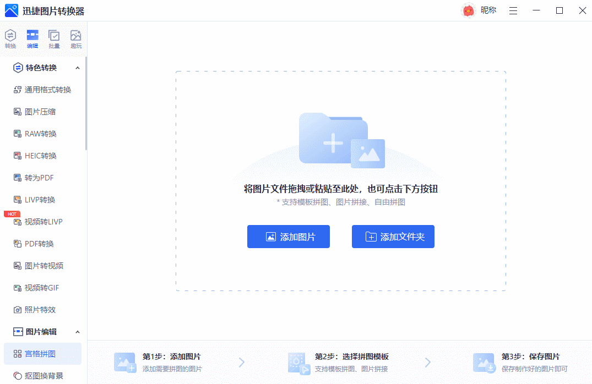Screen dimensions: 592x384
Task: Select the 照片特效 camera icon
Action: point(18,310)
